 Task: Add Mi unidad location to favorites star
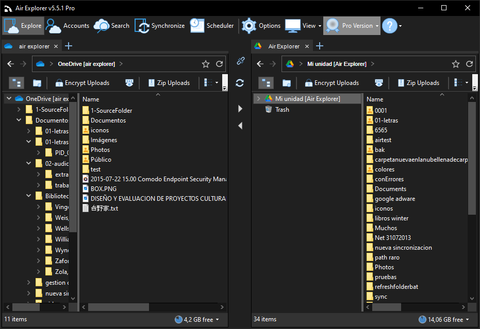(456, 64)
